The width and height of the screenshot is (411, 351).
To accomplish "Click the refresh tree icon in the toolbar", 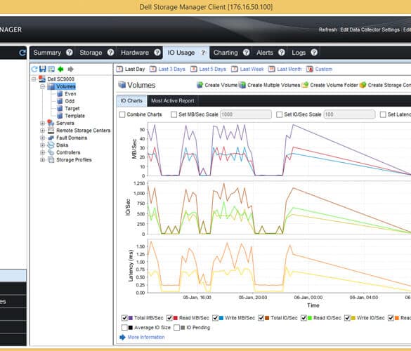I will [x=34, y=69].
